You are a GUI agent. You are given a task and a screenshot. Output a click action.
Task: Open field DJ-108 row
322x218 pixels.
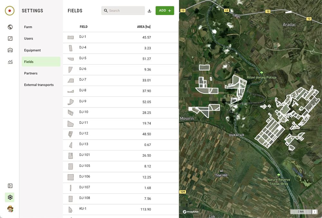tap(120, 198)
